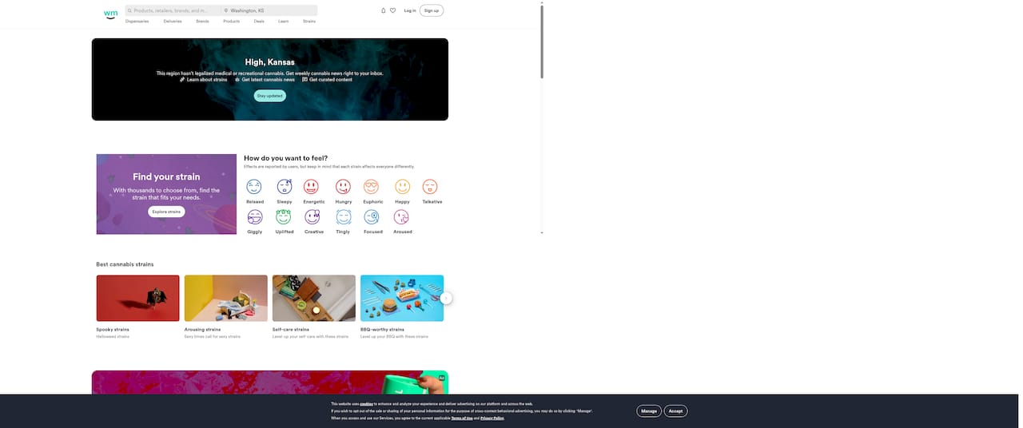Open the Deals menu
This screenshot has height=428, width=1023.
point(259,22)
